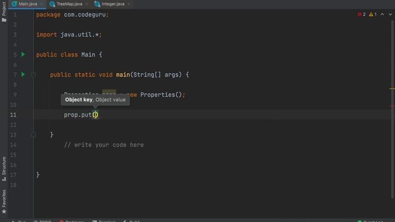Click the yellow warning count indicator
Image resolution: width=395 pixels, height=222 pixels.
click(x=373, y=14)
